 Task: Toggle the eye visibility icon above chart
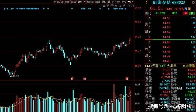[x=104, y=6]
